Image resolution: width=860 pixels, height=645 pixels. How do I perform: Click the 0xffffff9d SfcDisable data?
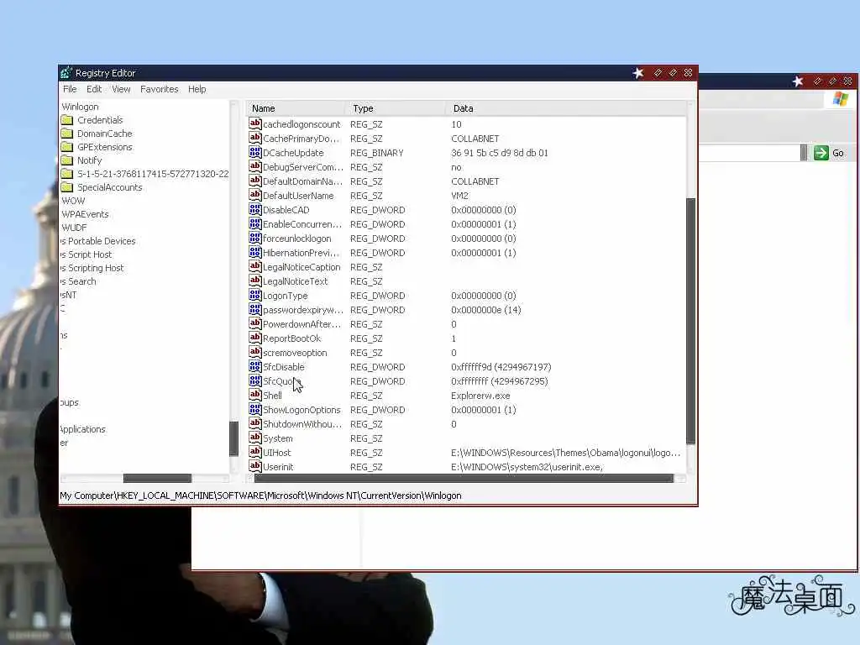coord(501,367)
